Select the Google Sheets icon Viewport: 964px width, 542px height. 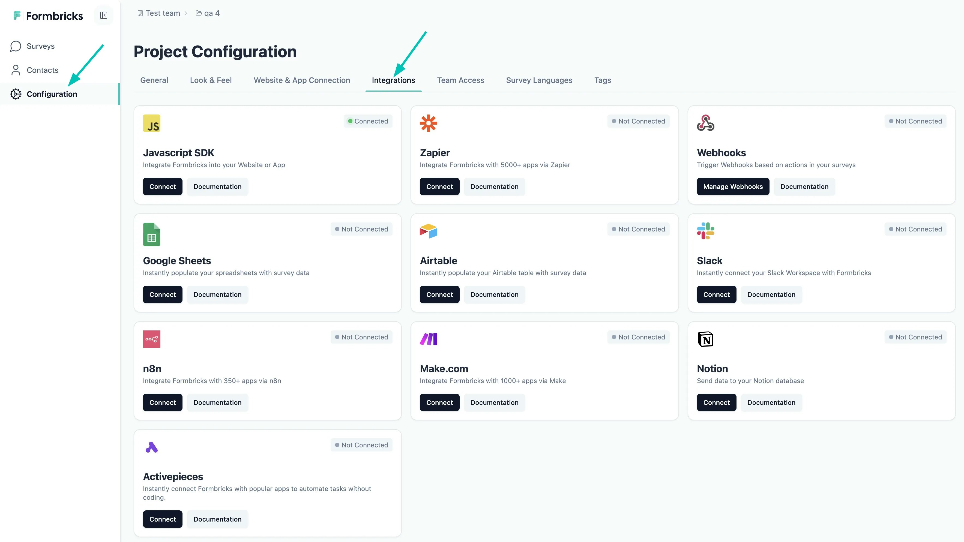point(151,234)
